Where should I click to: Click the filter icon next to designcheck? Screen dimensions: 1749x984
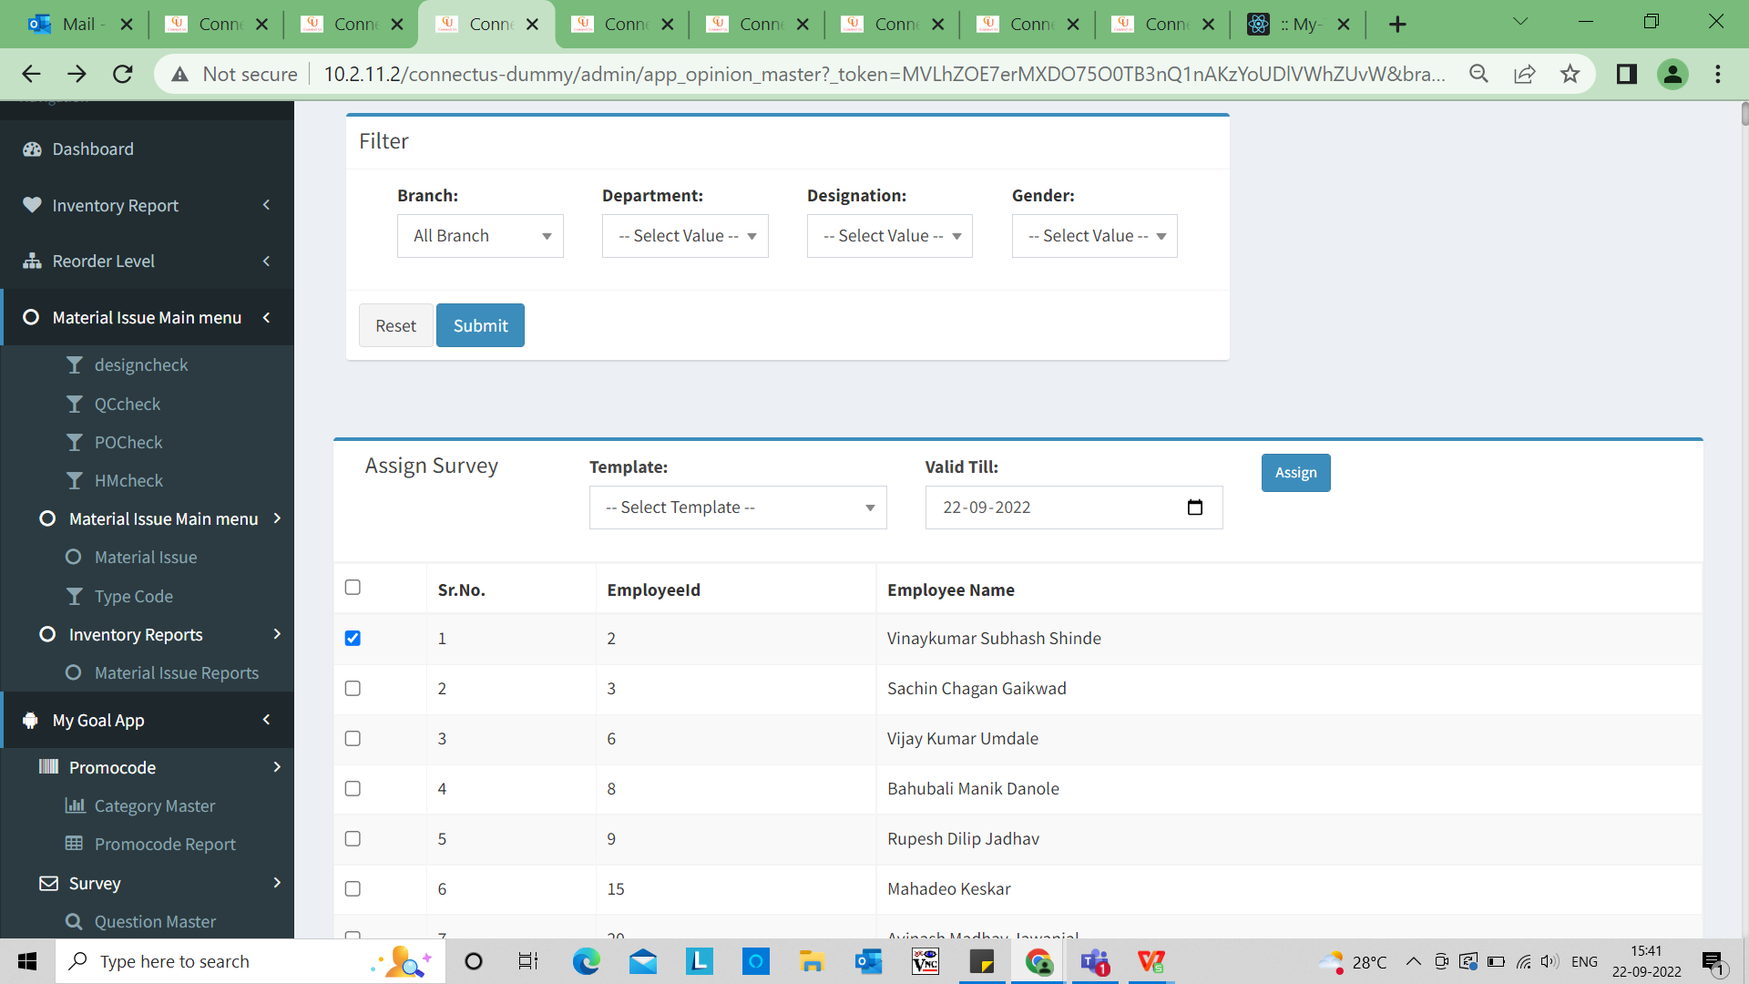tap(74, 365)
